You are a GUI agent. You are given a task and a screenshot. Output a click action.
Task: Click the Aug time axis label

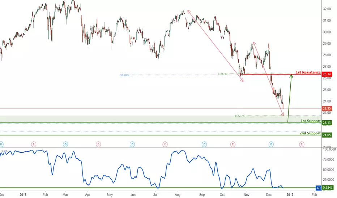pyautogui.click(x=178, y=194)
